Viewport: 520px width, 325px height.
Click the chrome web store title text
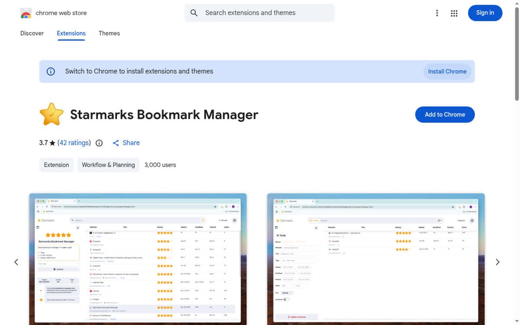[61, 13]
